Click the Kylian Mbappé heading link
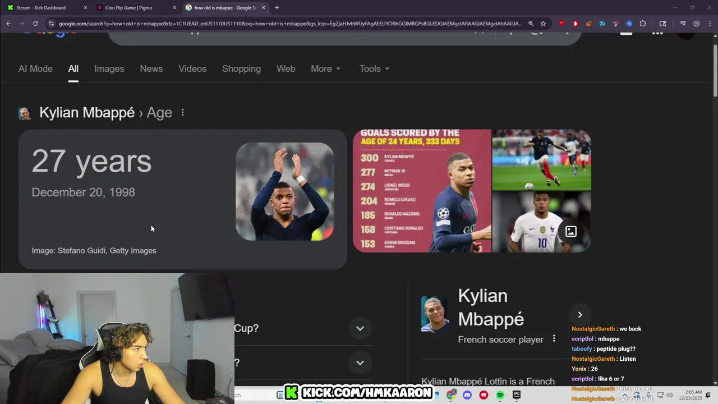The width and height of the screenshot is (718, 404). (87, 113)
